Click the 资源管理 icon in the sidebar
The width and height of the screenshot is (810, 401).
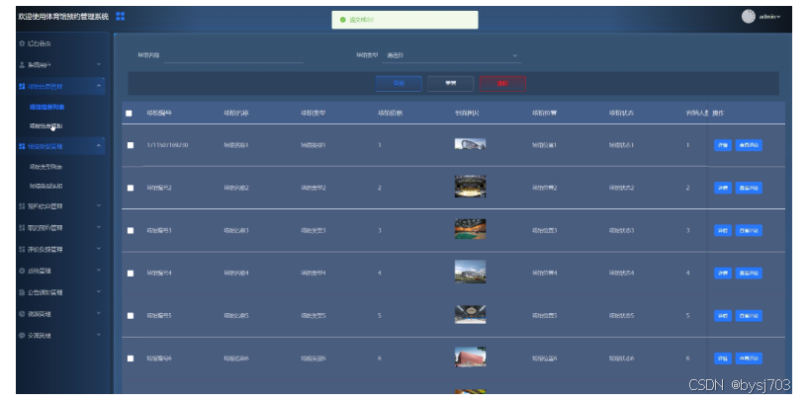coord(22,314)
